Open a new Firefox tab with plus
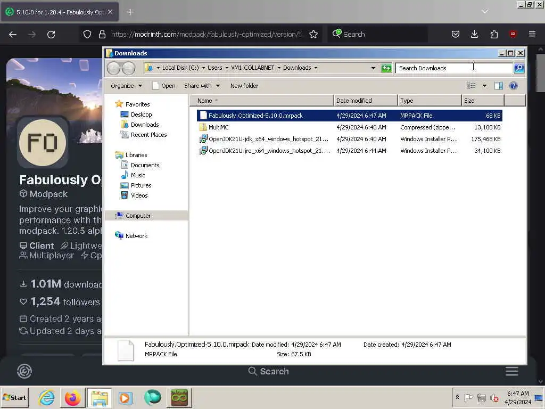 [130, 12]
